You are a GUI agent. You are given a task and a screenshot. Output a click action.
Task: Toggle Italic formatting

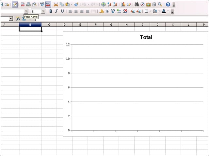(x=56, y=11)
